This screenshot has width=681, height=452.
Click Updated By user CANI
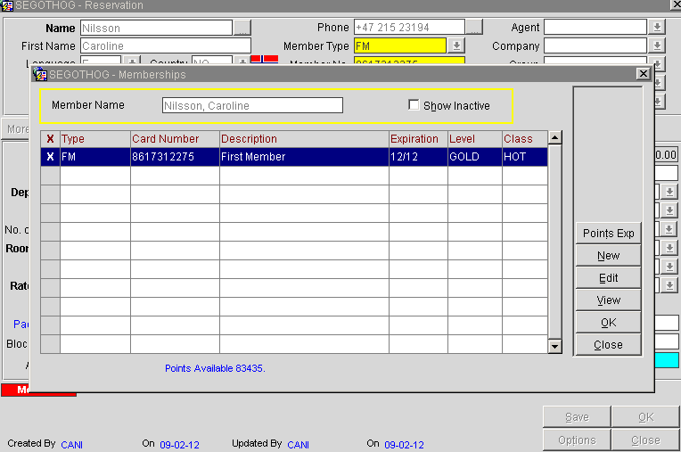(298, 445)
